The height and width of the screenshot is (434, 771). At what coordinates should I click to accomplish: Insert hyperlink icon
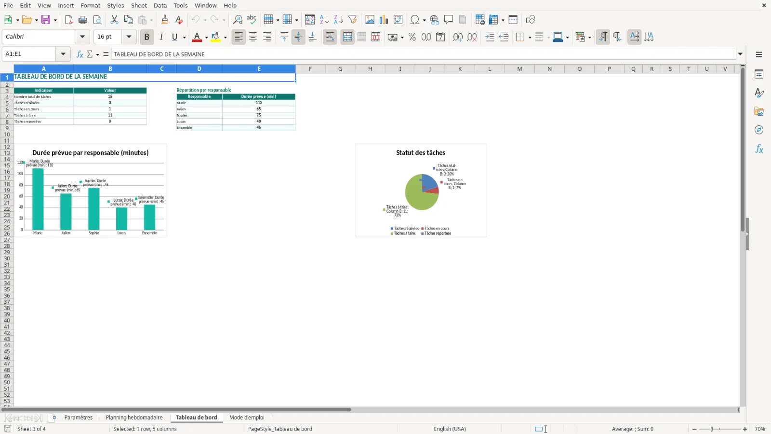click(434, 20)
